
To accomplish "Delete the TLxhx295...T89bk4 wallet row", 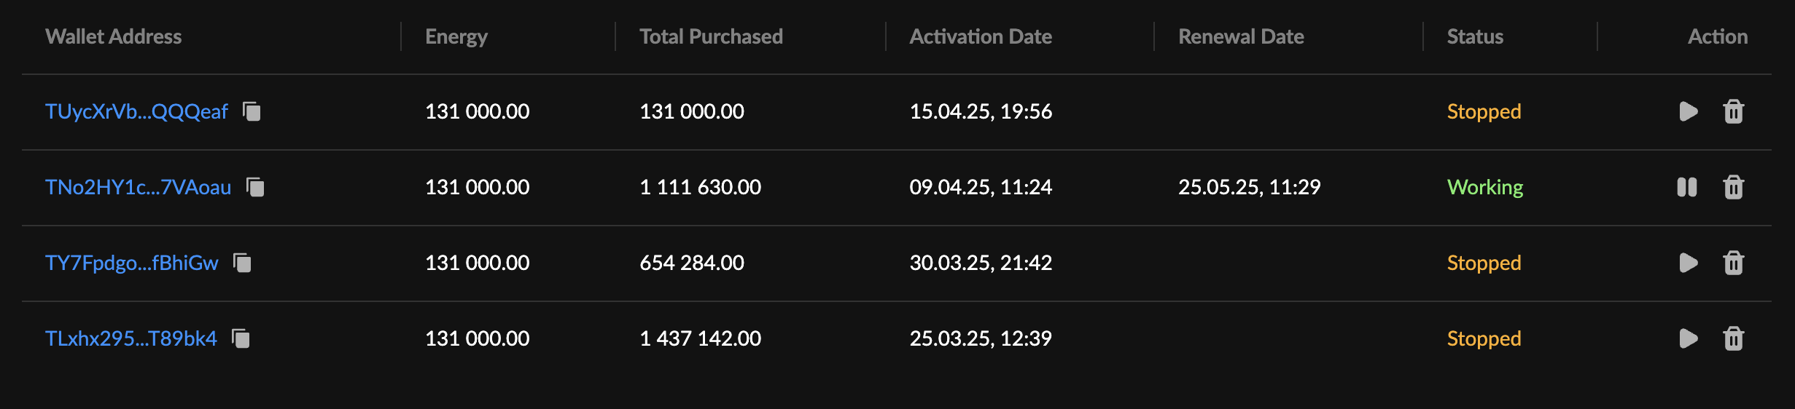I will point(1734,338).
